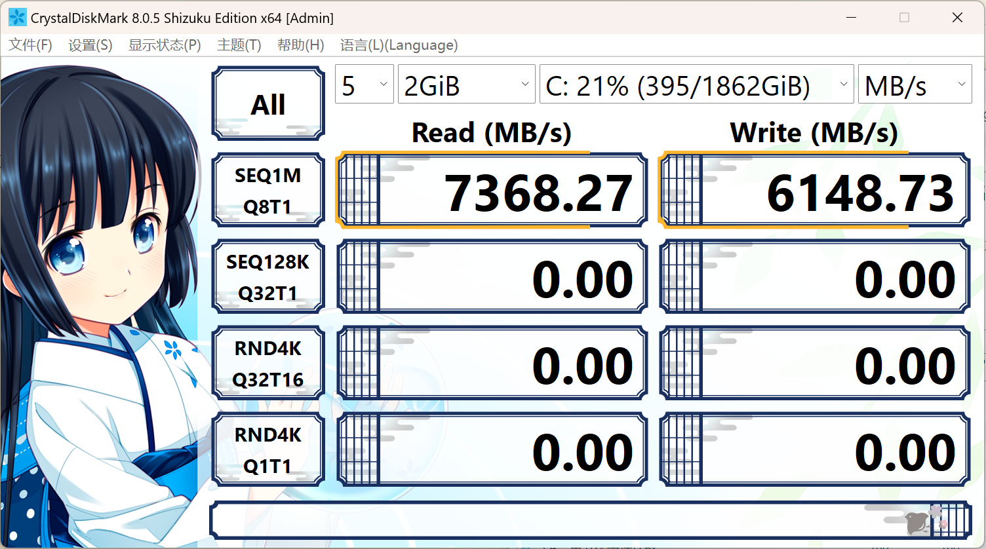Run the RND4K Q1T1 benchmark
Screen dimensions: 986x549
pyautogui.click(x=268, y=450)
